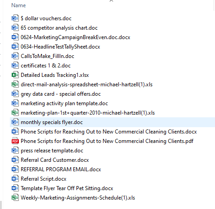Viewport: 215px width, 209px height.
Task: Select Template Flyer Tear Off Pet Sitting.docx
Action: tap(67, 188)
